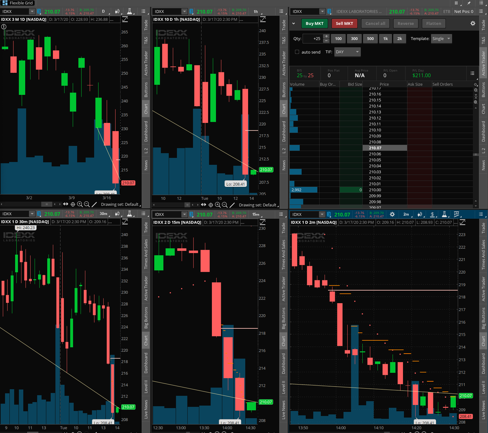Toggle scale icon on daily chart header
This screenshot has width=488, height=433.
(124, 20)
